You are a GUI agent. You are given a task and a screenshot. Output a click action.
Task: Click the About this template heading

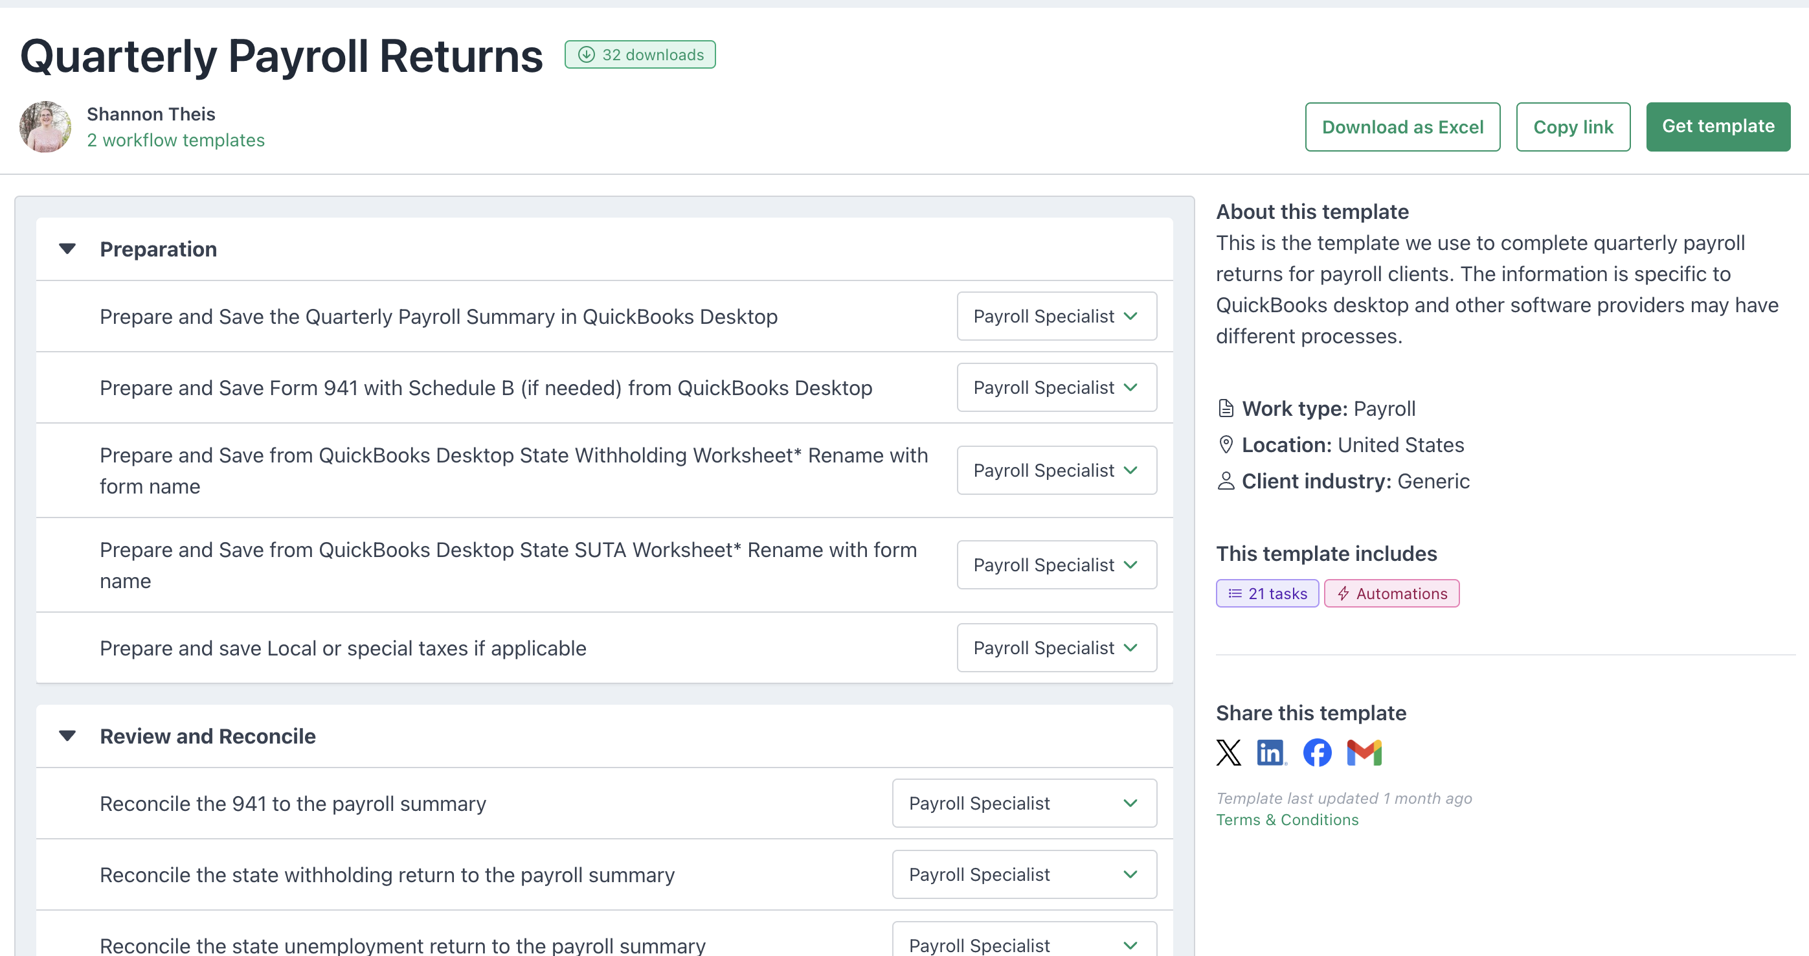click(x=1312, y=211)
